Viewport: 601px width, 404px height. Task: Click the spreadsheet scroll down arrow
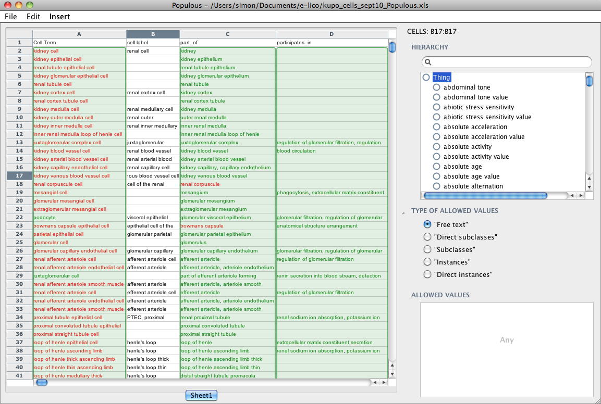click(392, 374)
